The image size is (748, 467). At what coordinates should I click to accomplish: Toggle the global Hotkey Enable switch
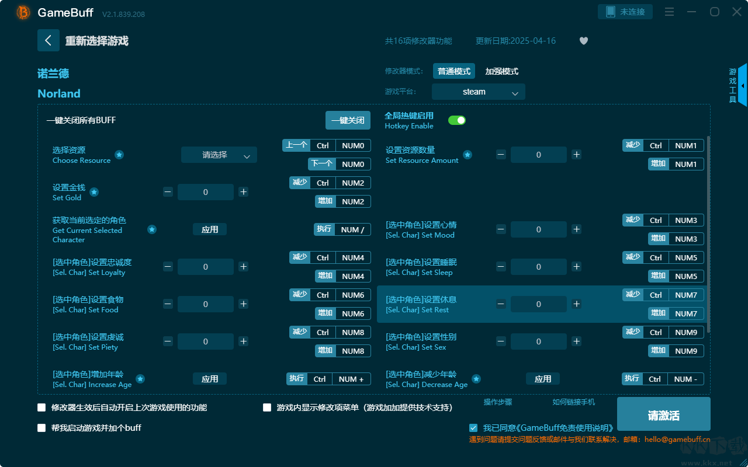tap(457, 120)
